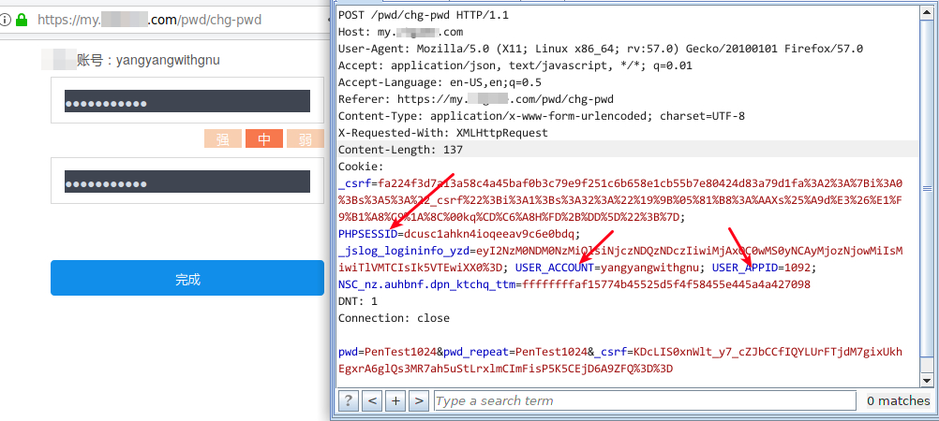
Task: Go to next match with > button
Action: tap(419, 400)
